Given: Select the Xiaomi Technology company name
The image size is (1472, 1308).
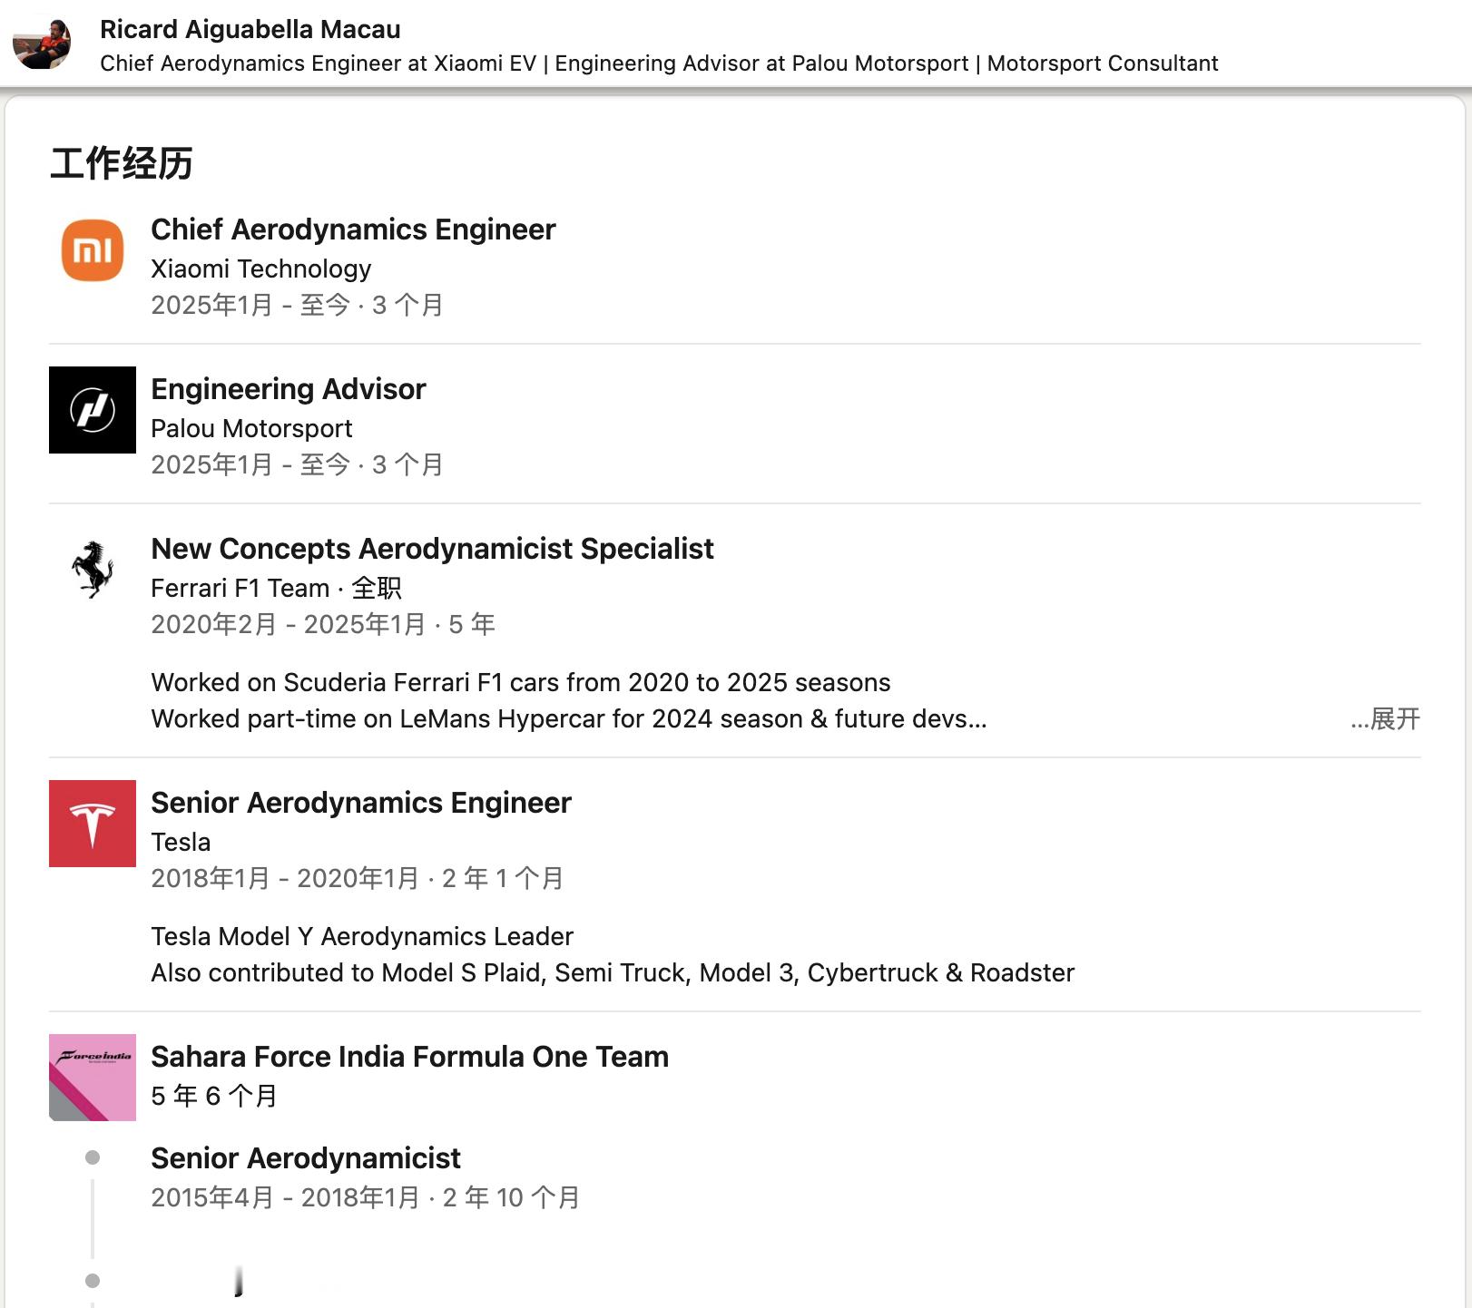Looking at the screenshot, I should [x=261, y=268].
